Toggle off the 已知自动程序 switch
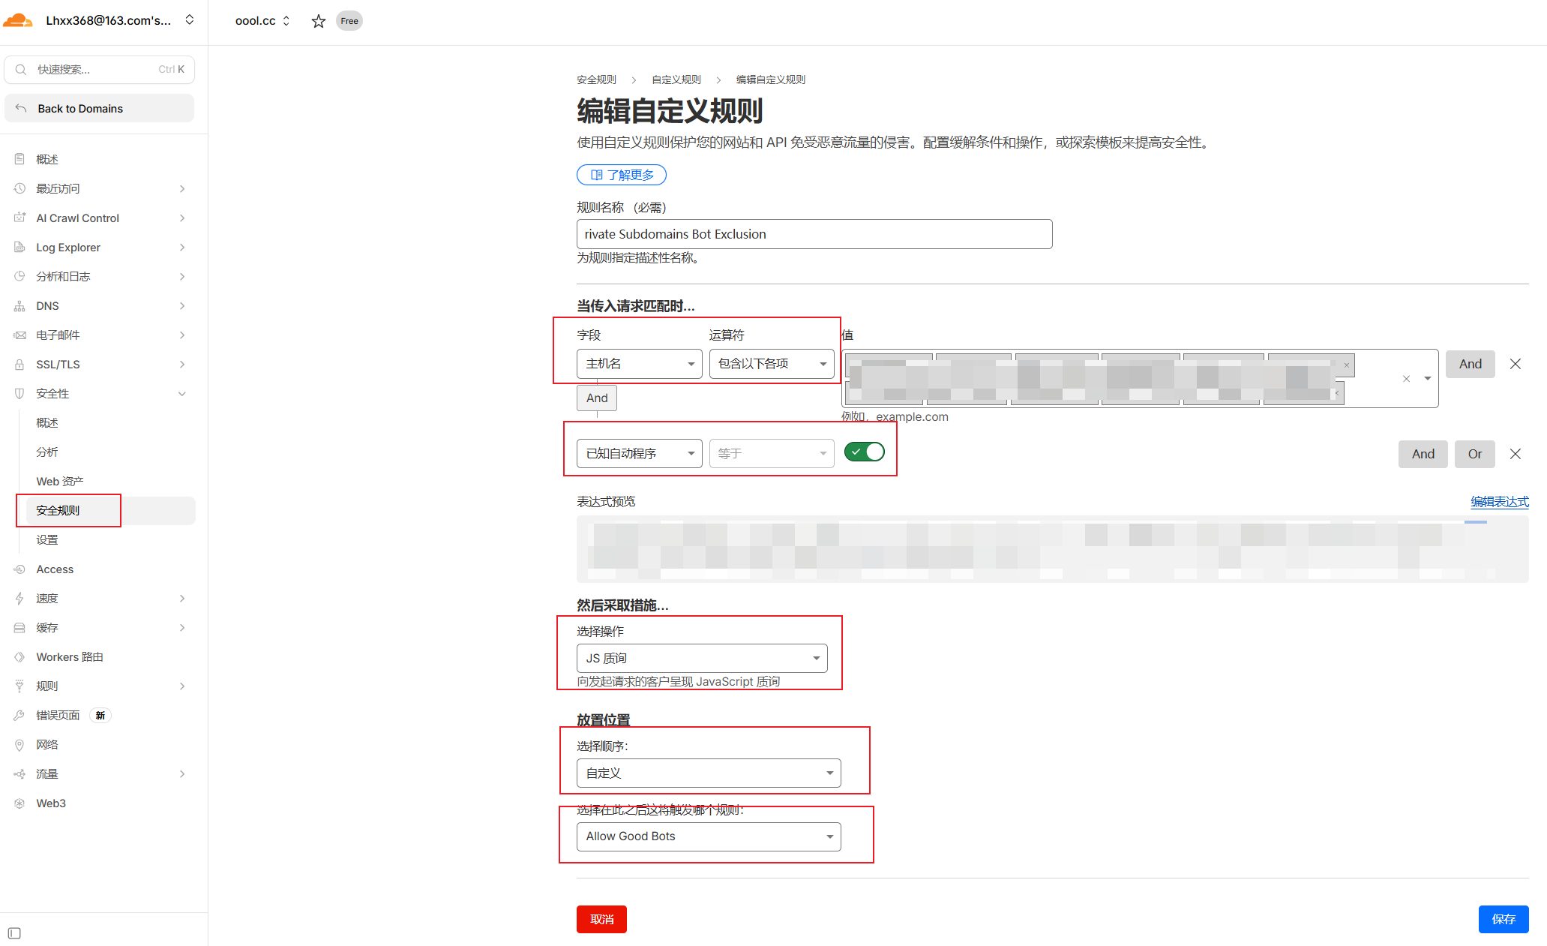 click(864, 452)
